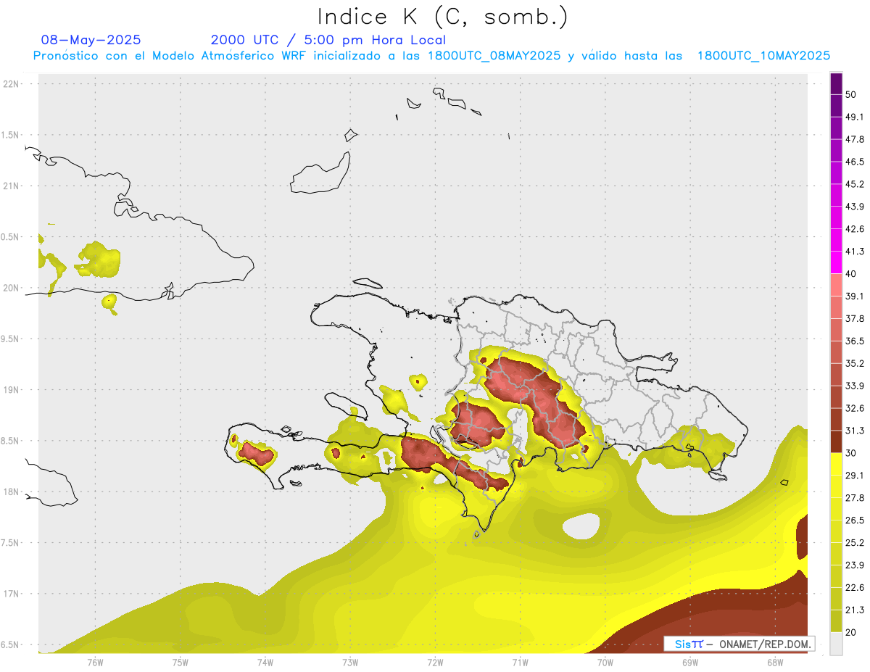
Task: Click the legend value '47.8'
Action: point(854,139)
